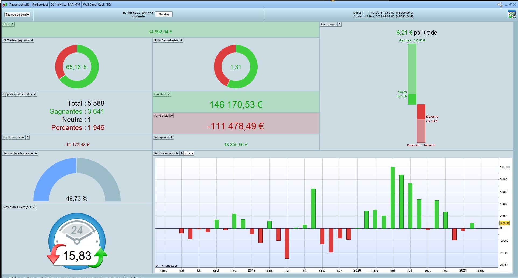This screenshot has width=518, height=278.
Task: Click the 1,31 gain/loss ratio donut chart
Action: click(x=236, y=67)
